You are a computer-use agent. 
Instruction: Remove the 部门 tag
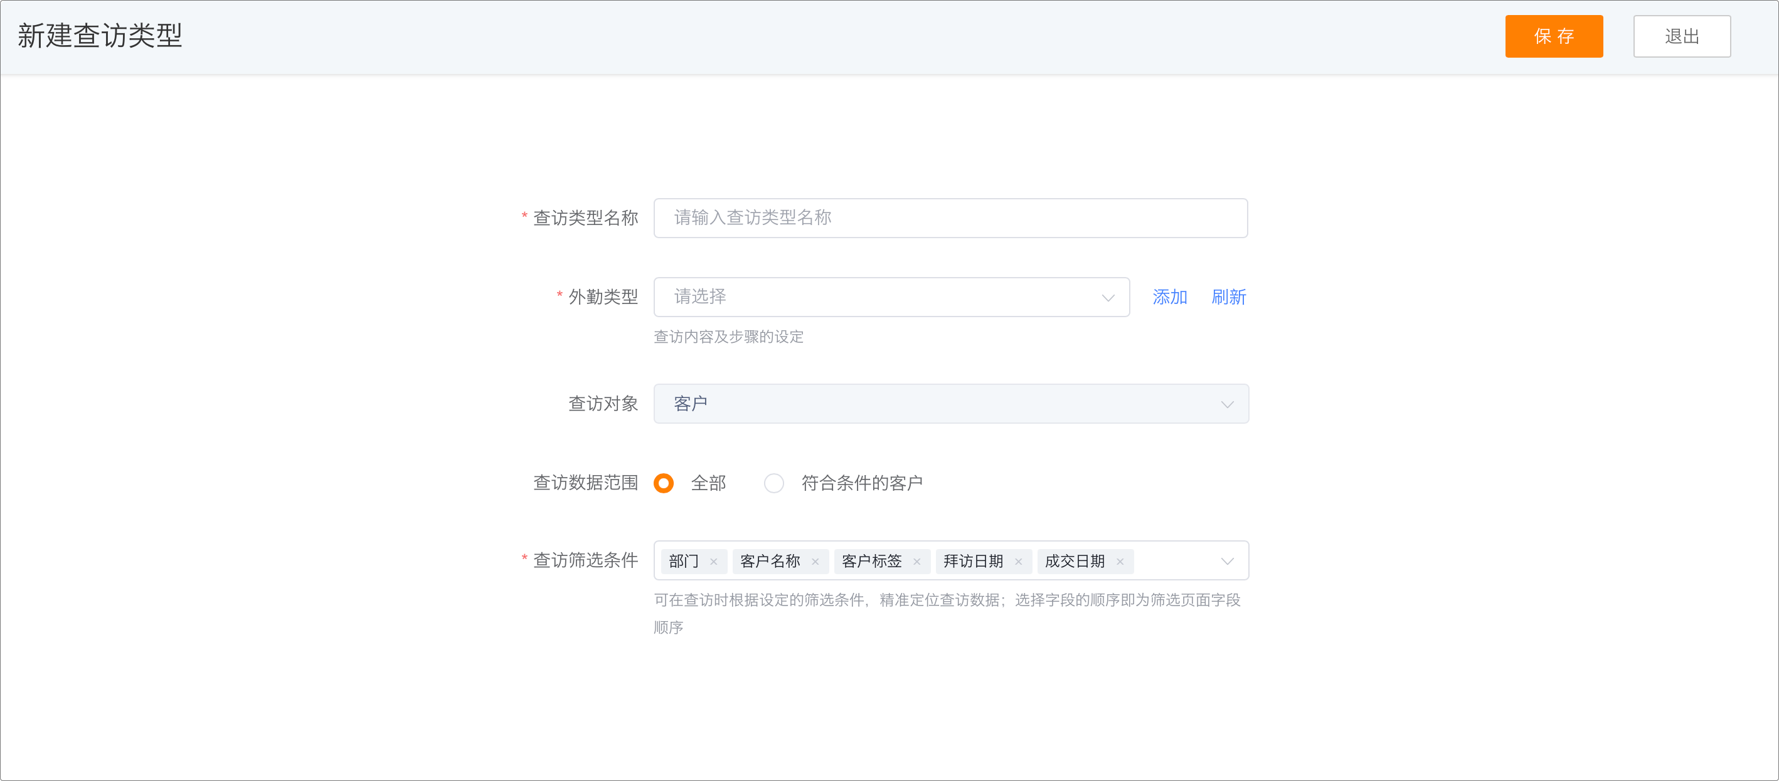(x=713, y=562)
